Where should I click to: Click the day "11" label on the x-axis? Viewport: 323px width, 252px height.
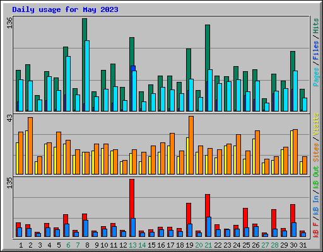[x=114, y=245]
